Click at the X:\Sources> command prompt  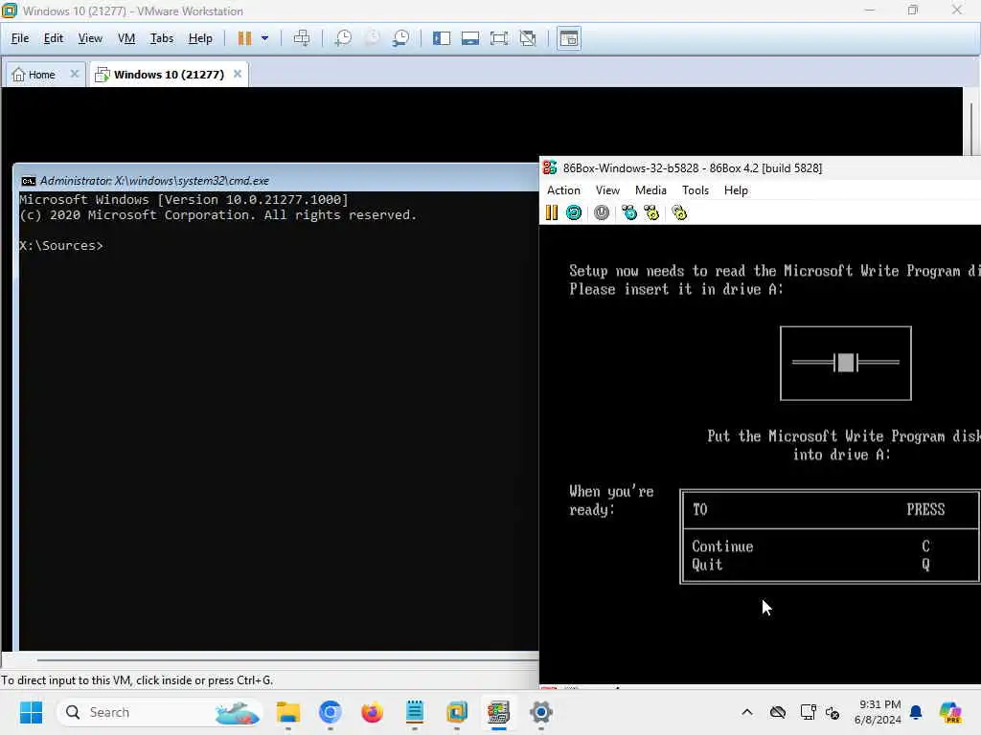pyautogui.click(x=61, y=246)
